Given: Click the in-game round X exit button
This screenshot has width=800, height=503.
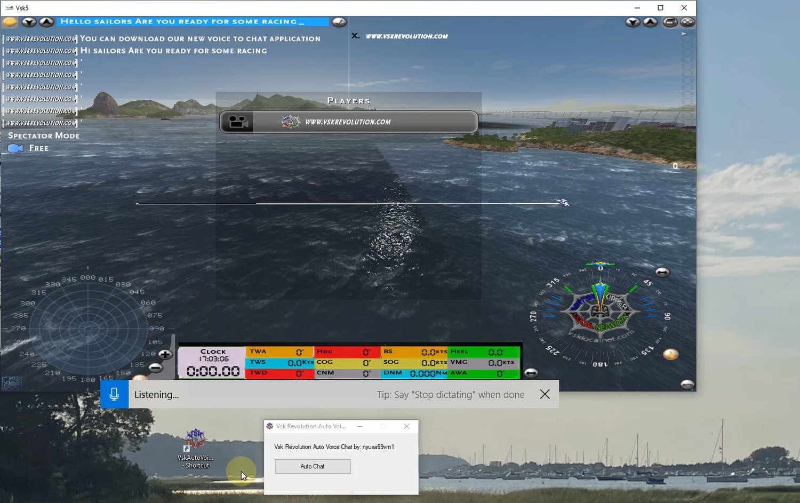Looking at the screenshot, I should (x=687, y=22).
